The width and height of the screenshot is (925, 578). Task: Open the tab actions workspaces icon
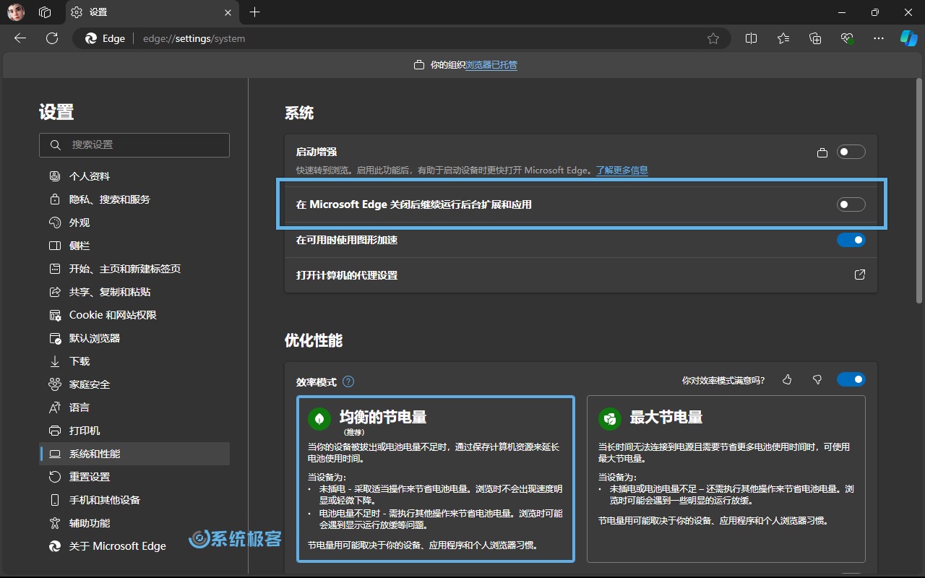45,12
